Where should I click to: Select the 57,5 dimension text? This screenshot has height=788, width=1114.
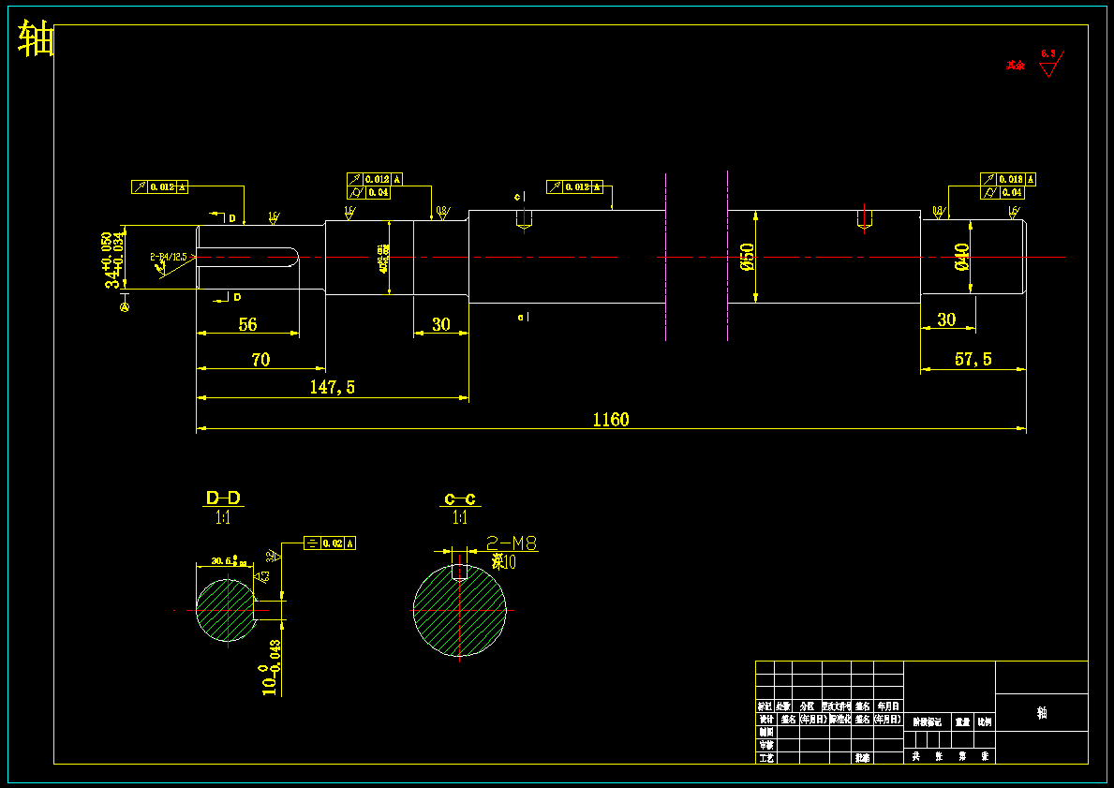(973, 360)
